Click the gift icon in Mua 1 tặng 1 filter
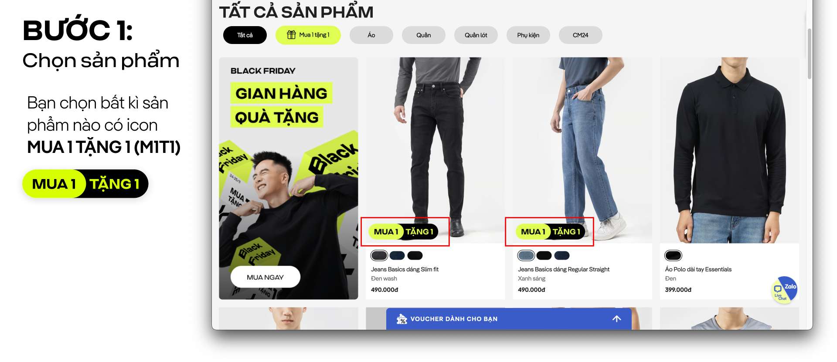 [x=291, y=35]
